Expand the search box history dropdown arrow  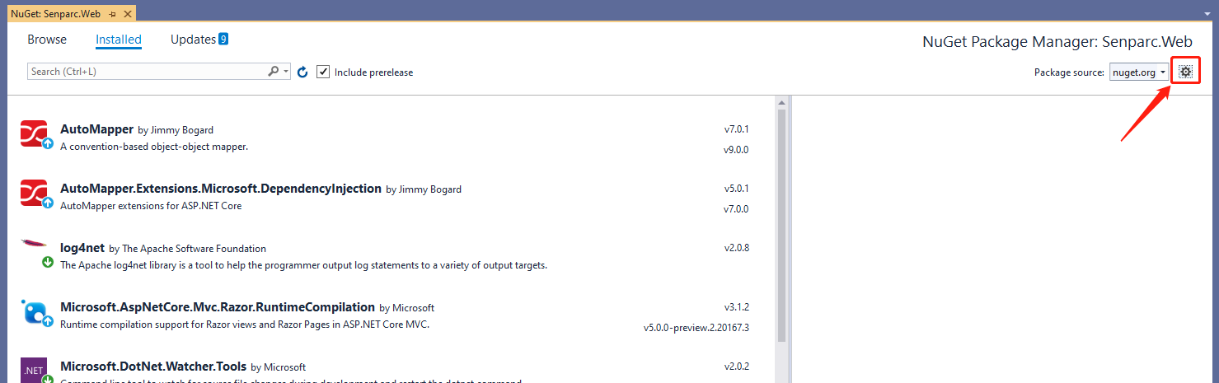click(286, 72)
